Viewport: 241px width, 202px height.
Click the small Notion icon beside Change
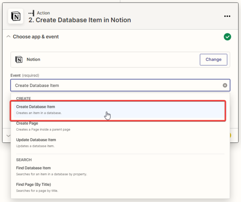tap(19, 60)
